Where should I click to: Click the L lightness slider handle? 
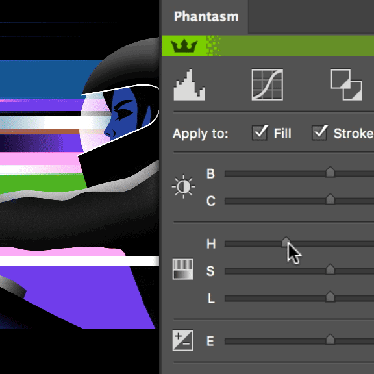[330, 297]
